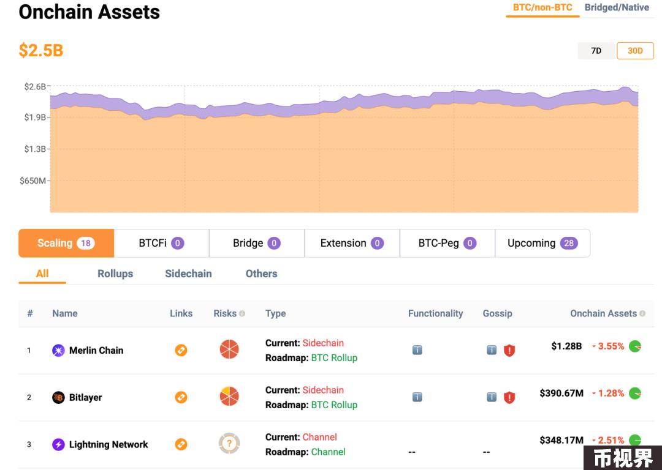
Task: Open the Lightning Network project link
Action: [x=108, y=445]
